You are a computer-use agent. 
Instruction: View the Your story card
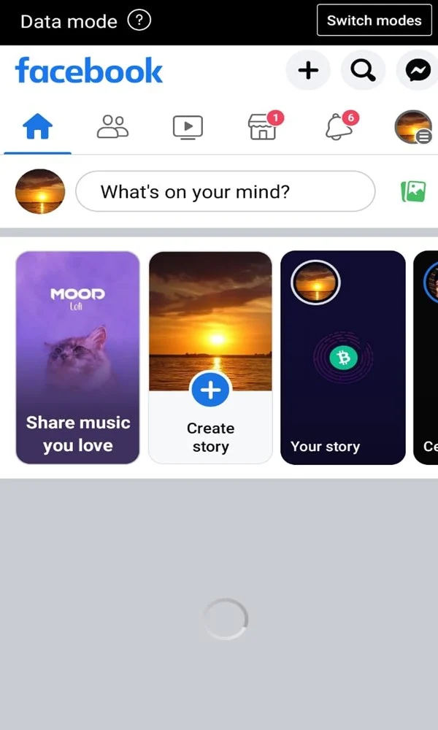pyautogui.click(x=343, y=358)
